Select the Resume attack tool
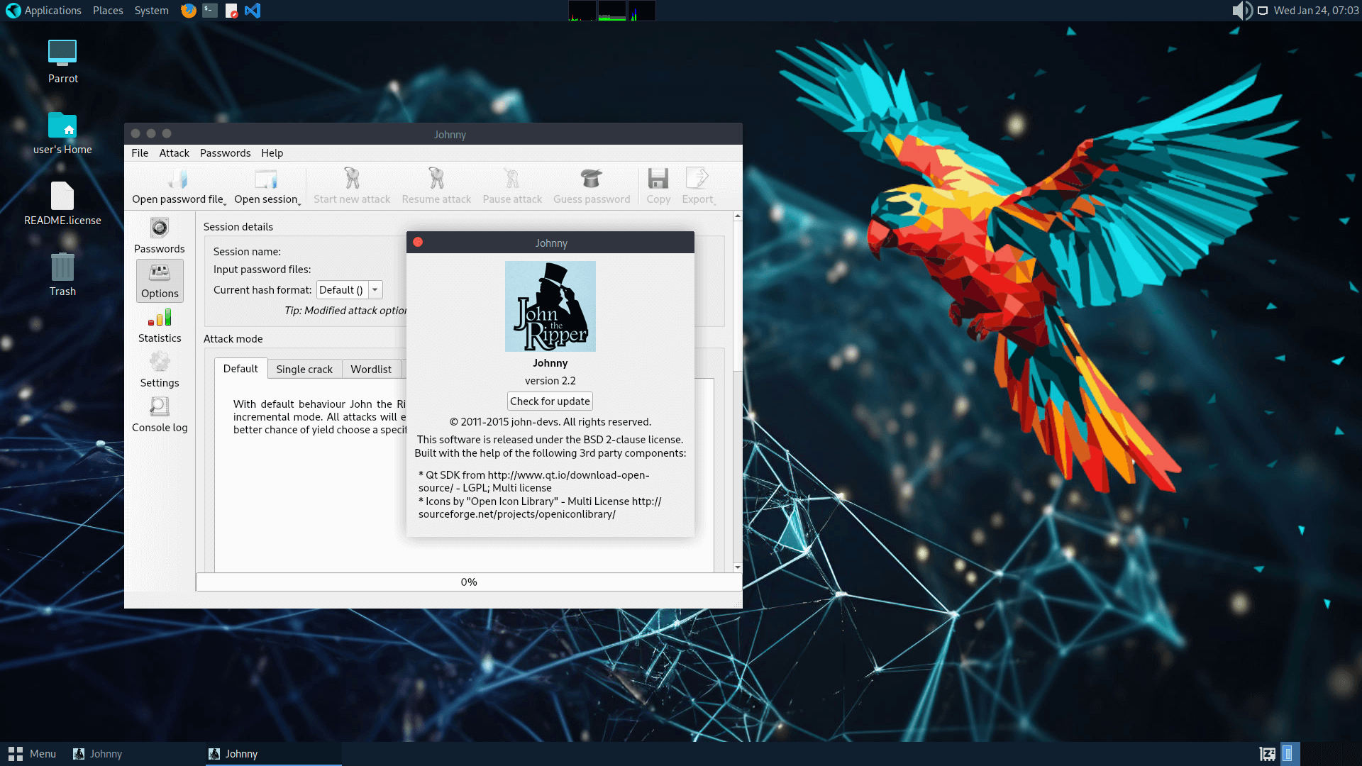 tap(436, 186)
